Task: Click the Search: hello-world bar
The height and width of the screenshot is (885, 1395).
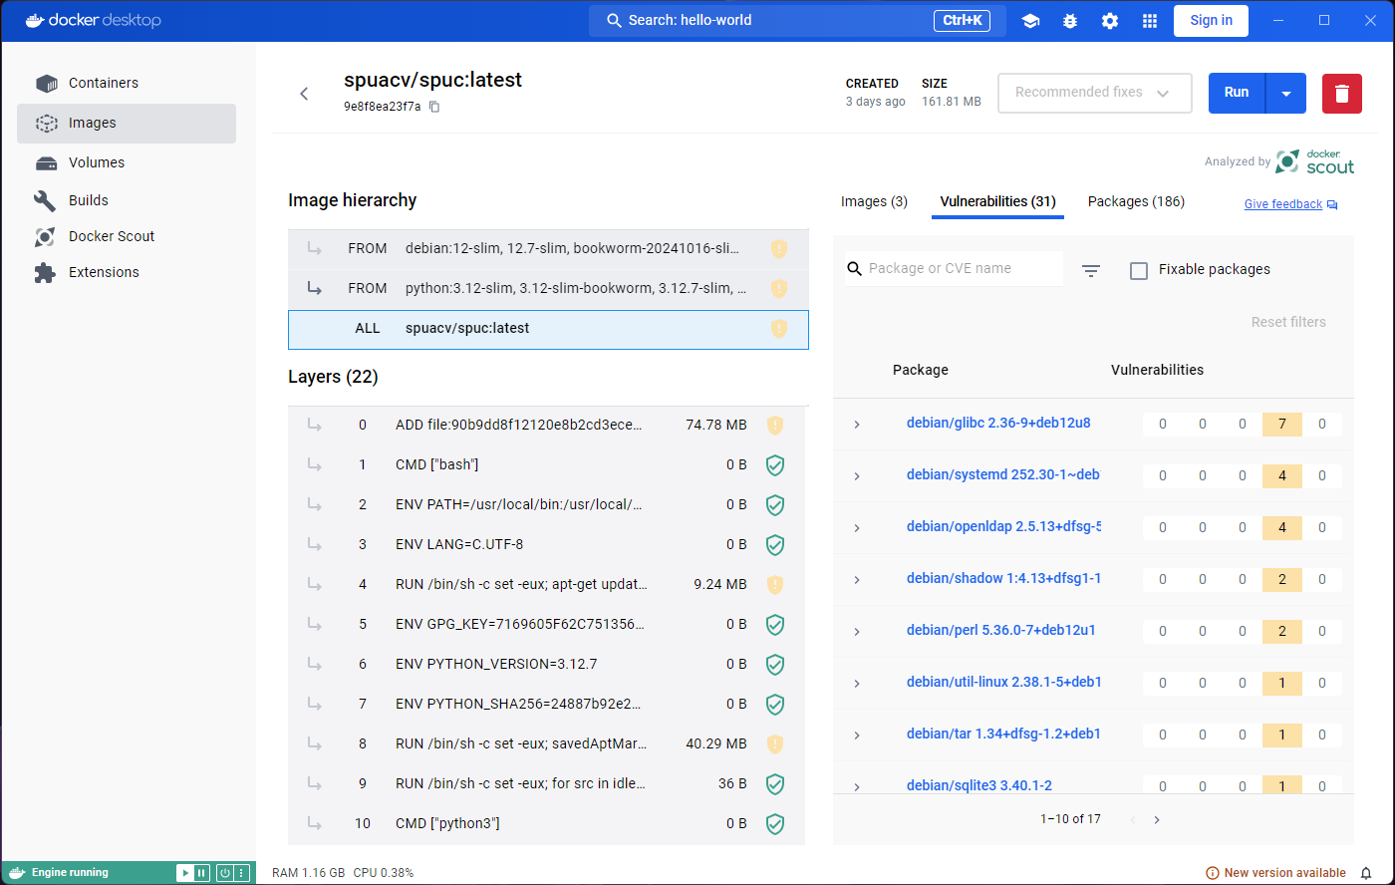Action: click(x=797, y=21)
